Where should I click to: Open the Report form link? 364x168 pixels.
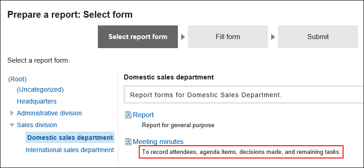pos(143,115)
